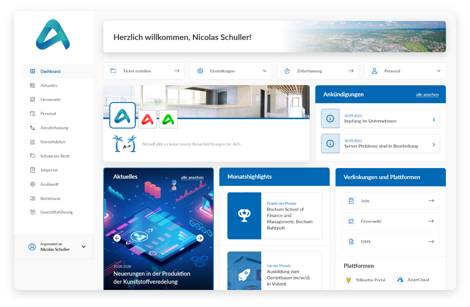Click the AzureCloud logo icon

(x=400, y=280)
